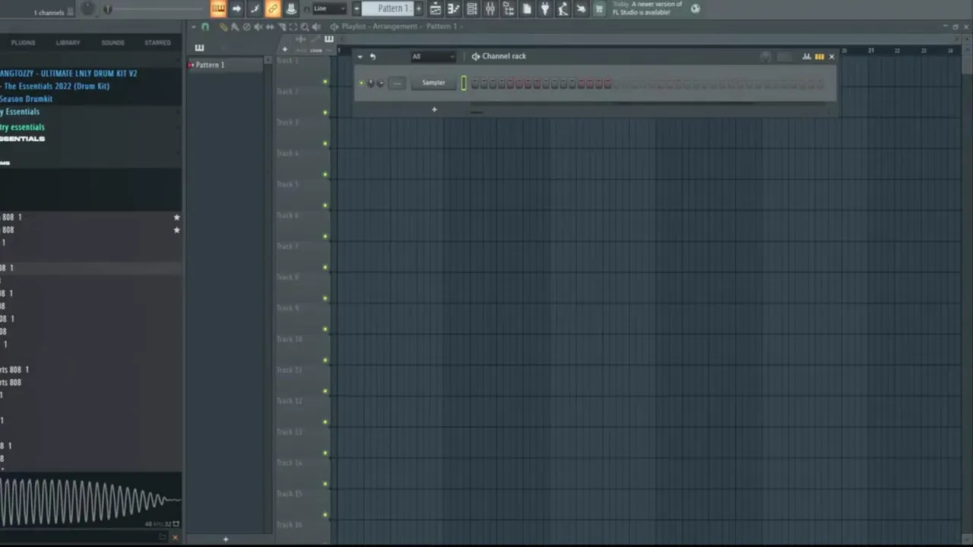Adjust the Sampler channel panning knob
This screenshot has height=547, width=973.
point(371,83)
